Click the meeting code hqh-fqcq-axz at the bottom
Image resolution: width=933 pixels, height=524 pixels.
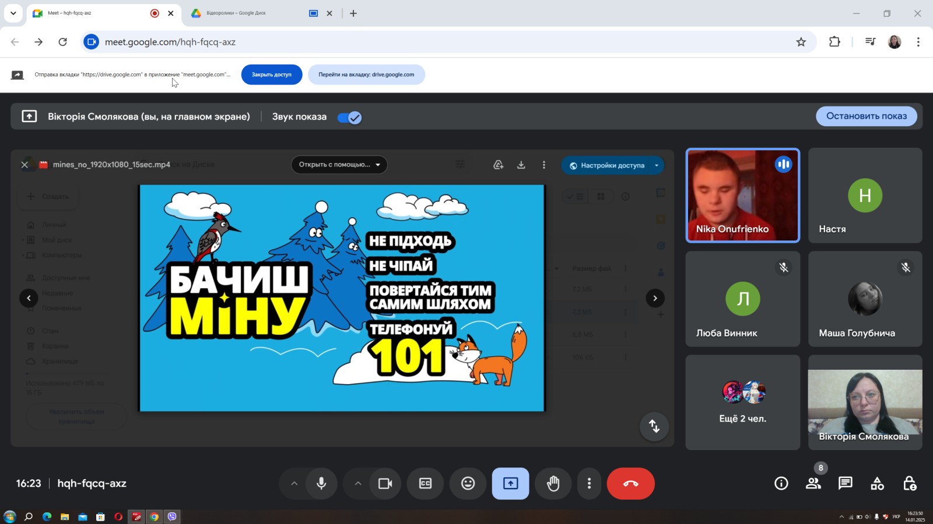pyautogui.click(x=92, y=483)
